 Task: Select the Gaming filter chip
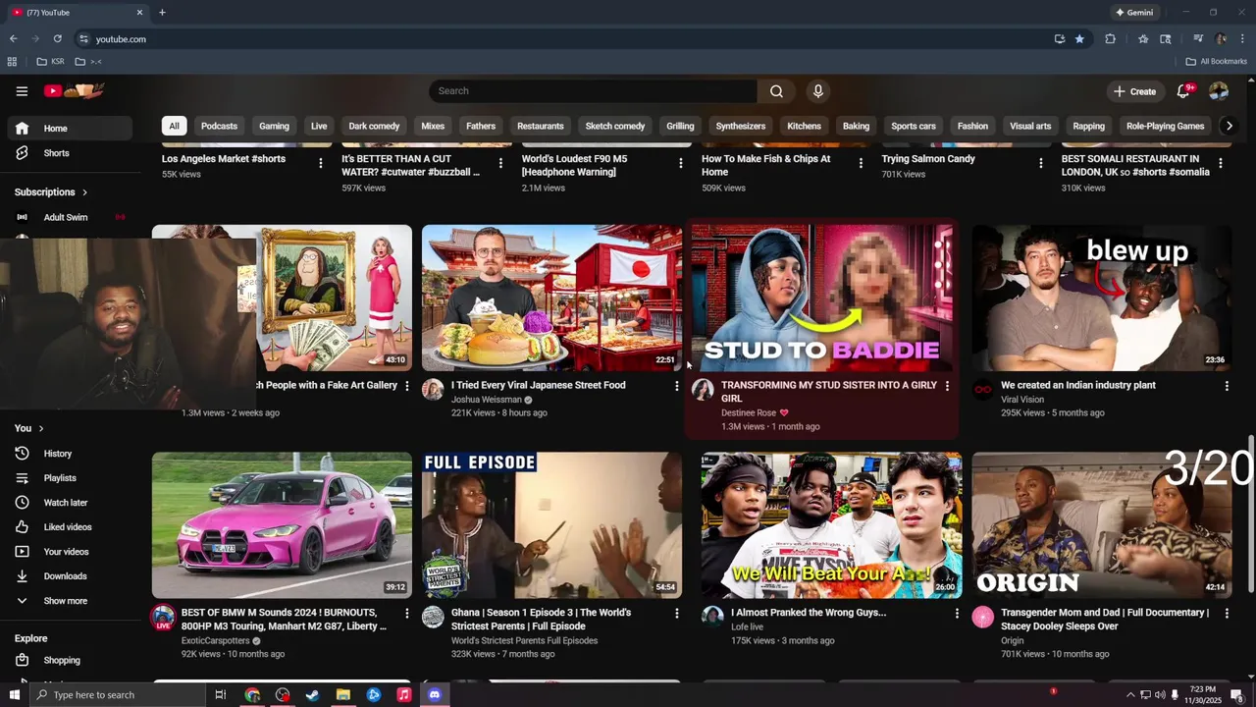point(274,126)
